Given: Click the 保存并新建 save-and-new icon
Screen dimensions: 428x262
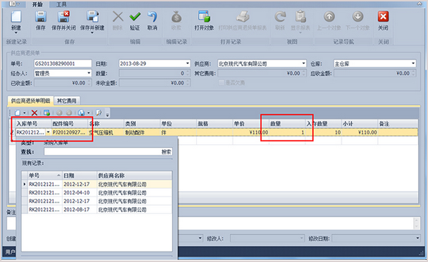Looking at the screenshot, I should tap(92, 17).
